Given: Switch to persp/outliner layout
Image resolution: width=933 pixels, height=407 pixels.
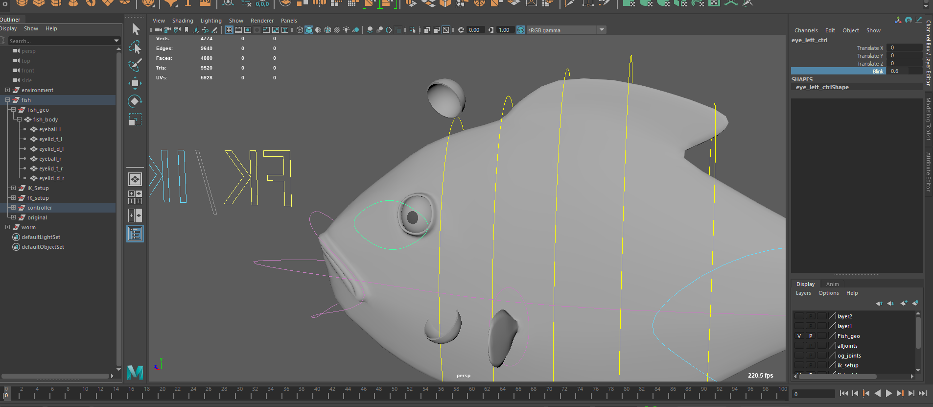Looking at the screenshot, I should [135, 215].
